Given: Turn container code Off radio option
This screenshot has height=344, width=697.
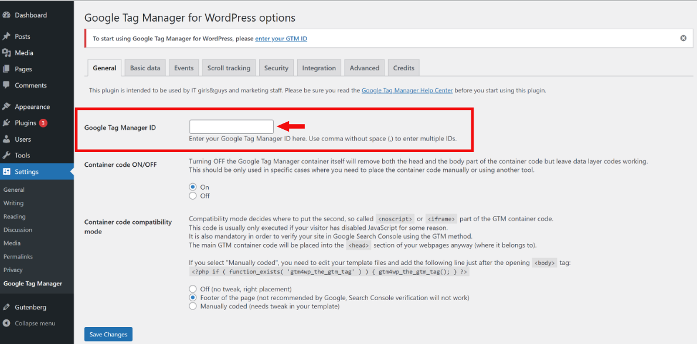Looking at the screenshot, I should (193, 196).
